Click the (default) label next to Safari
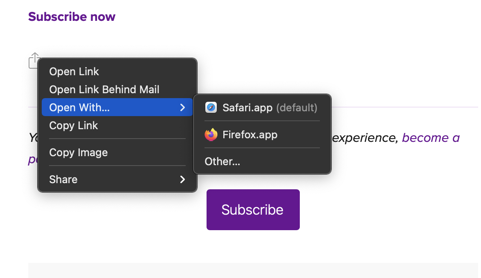Image resolution: width=481 pixels, height=278 pixels. (x=297, y=108)
